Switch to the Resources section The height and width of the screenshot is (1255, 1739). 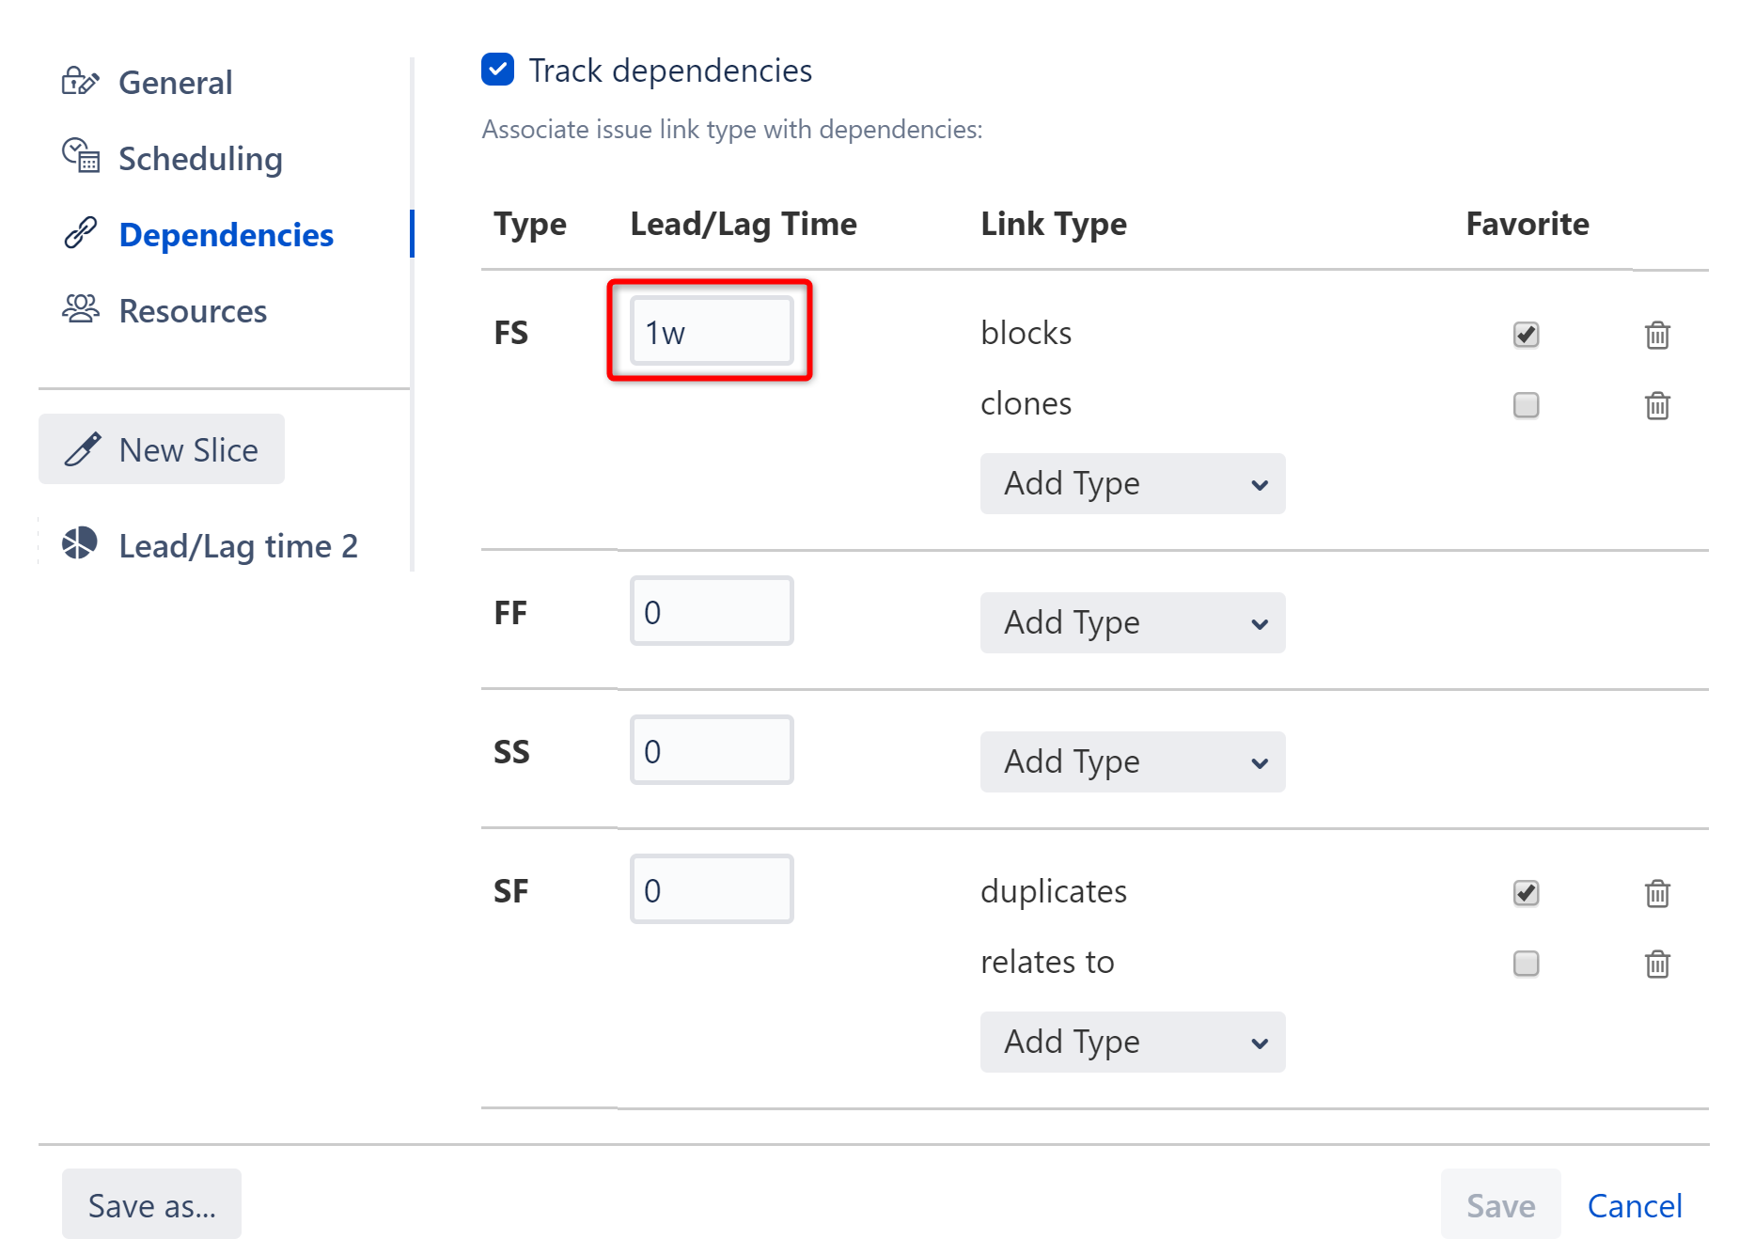click(x=192, y=310)
